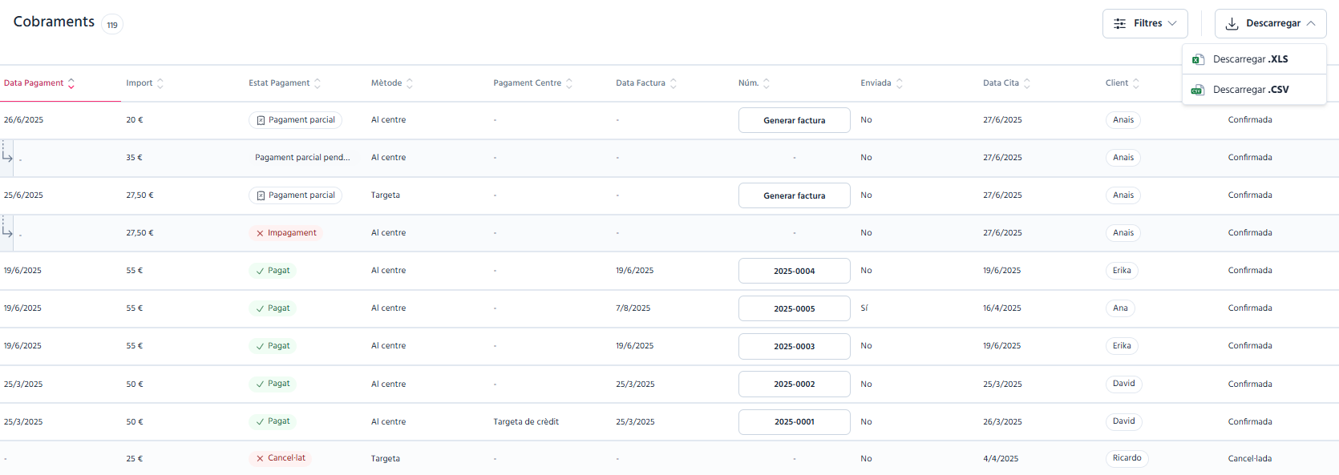
Task: Open invoice 2025-0001
Action: 795,422
